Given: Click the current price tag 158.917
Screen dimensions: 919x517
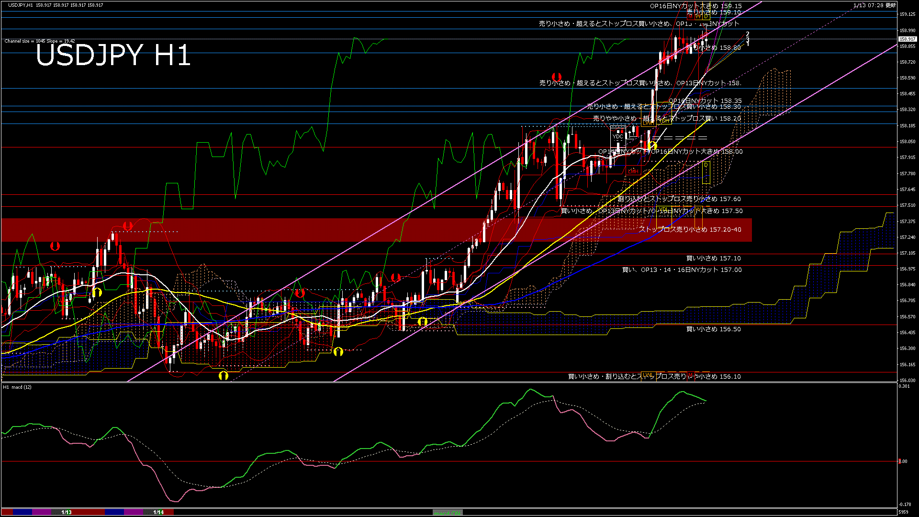Looking at the screenshot, I should pyautogui.click(x=907, y=39).
